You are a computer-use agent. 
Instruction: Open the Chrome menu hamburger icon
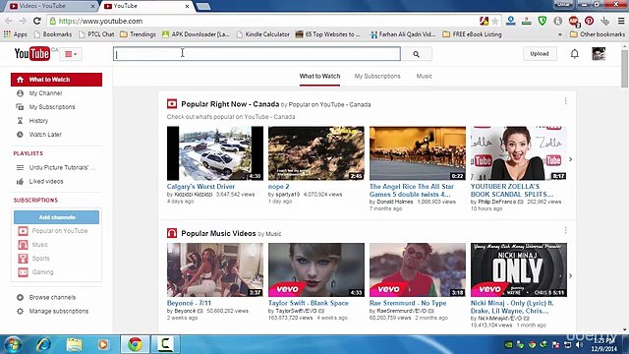pos(621,21)
